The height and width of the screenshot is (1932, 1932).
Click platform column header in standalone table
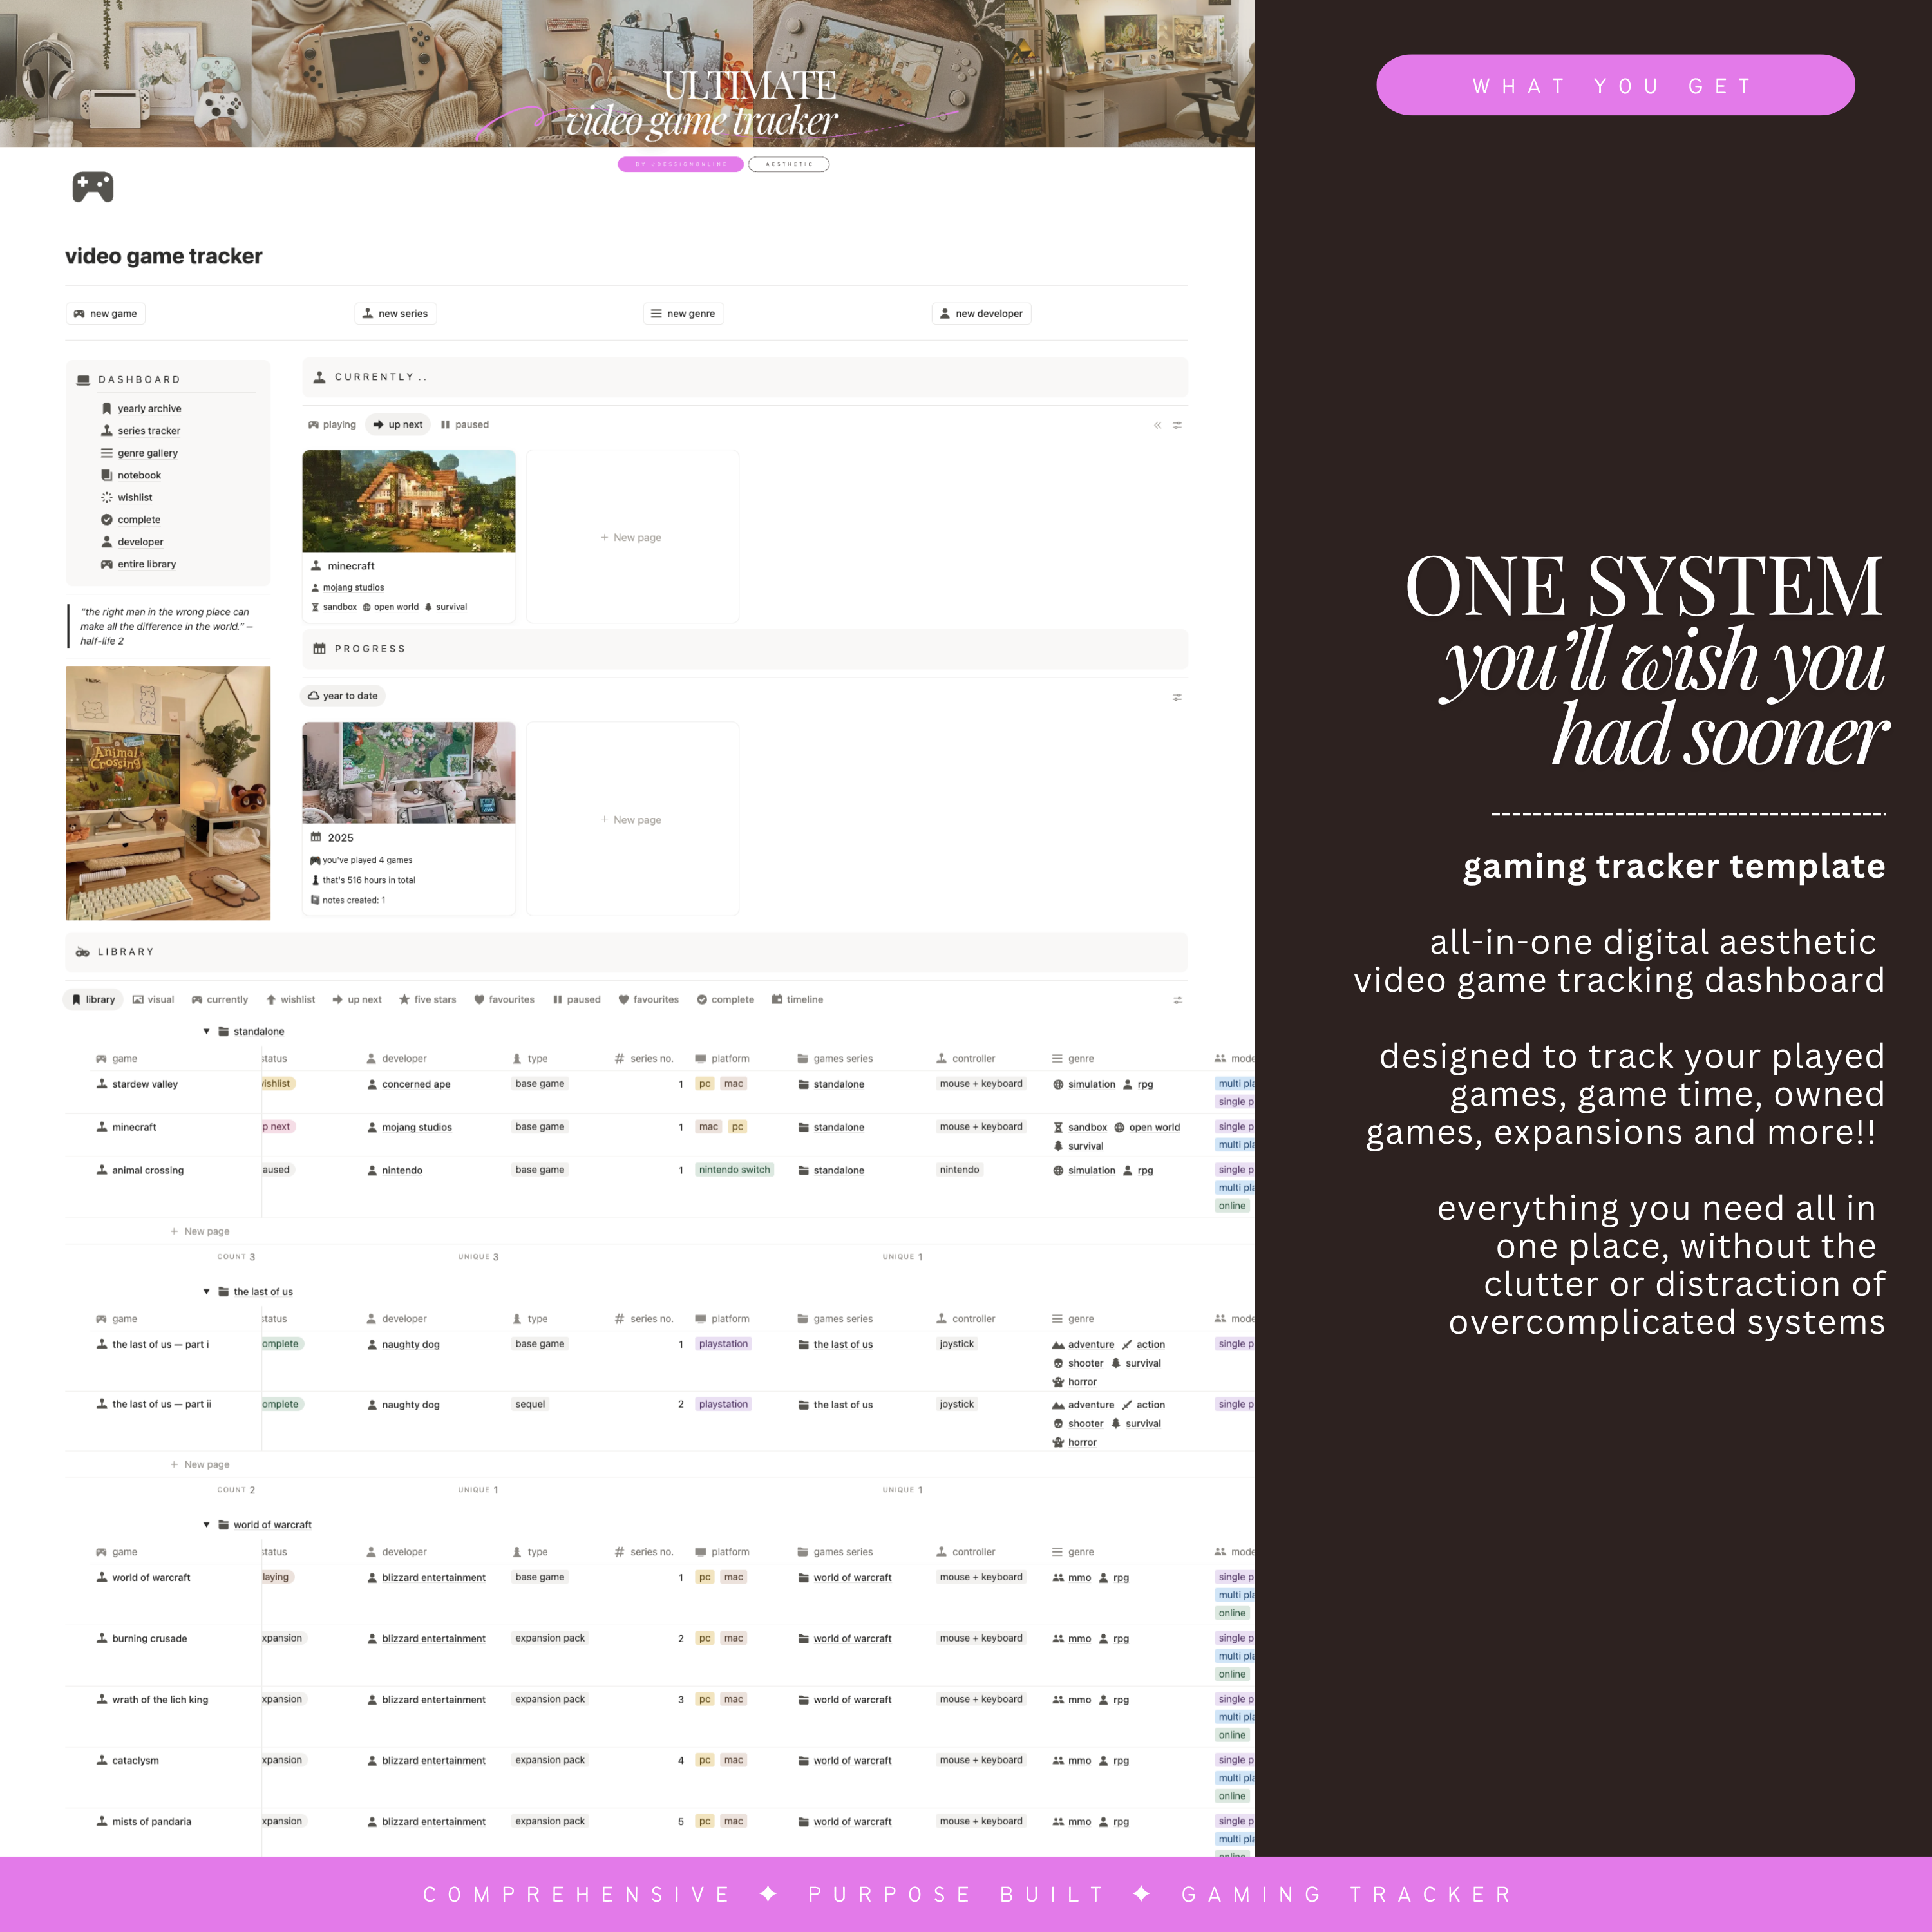(722, 1059)
